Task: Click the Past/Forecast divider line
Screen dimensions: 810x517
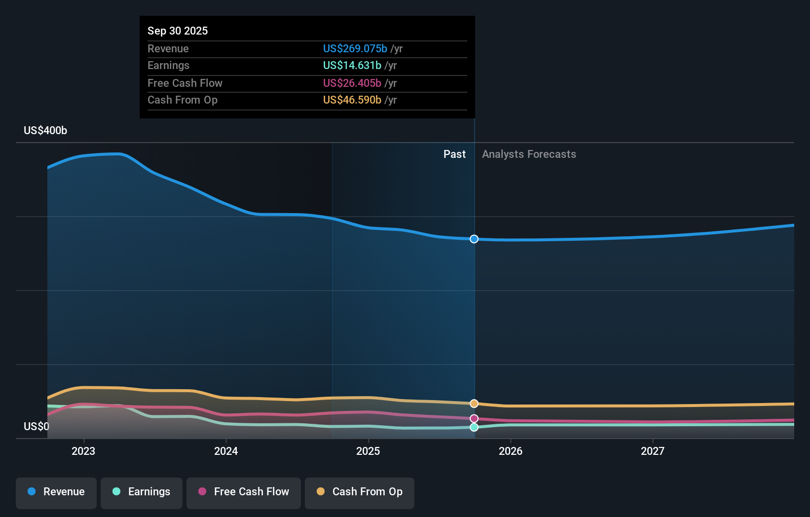Action: [x=474, y=296]
